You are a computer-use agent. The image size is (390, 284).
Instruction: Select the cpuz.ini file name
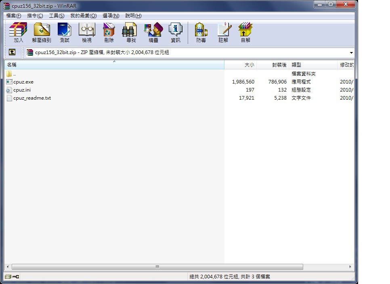(x=22, y=90)
